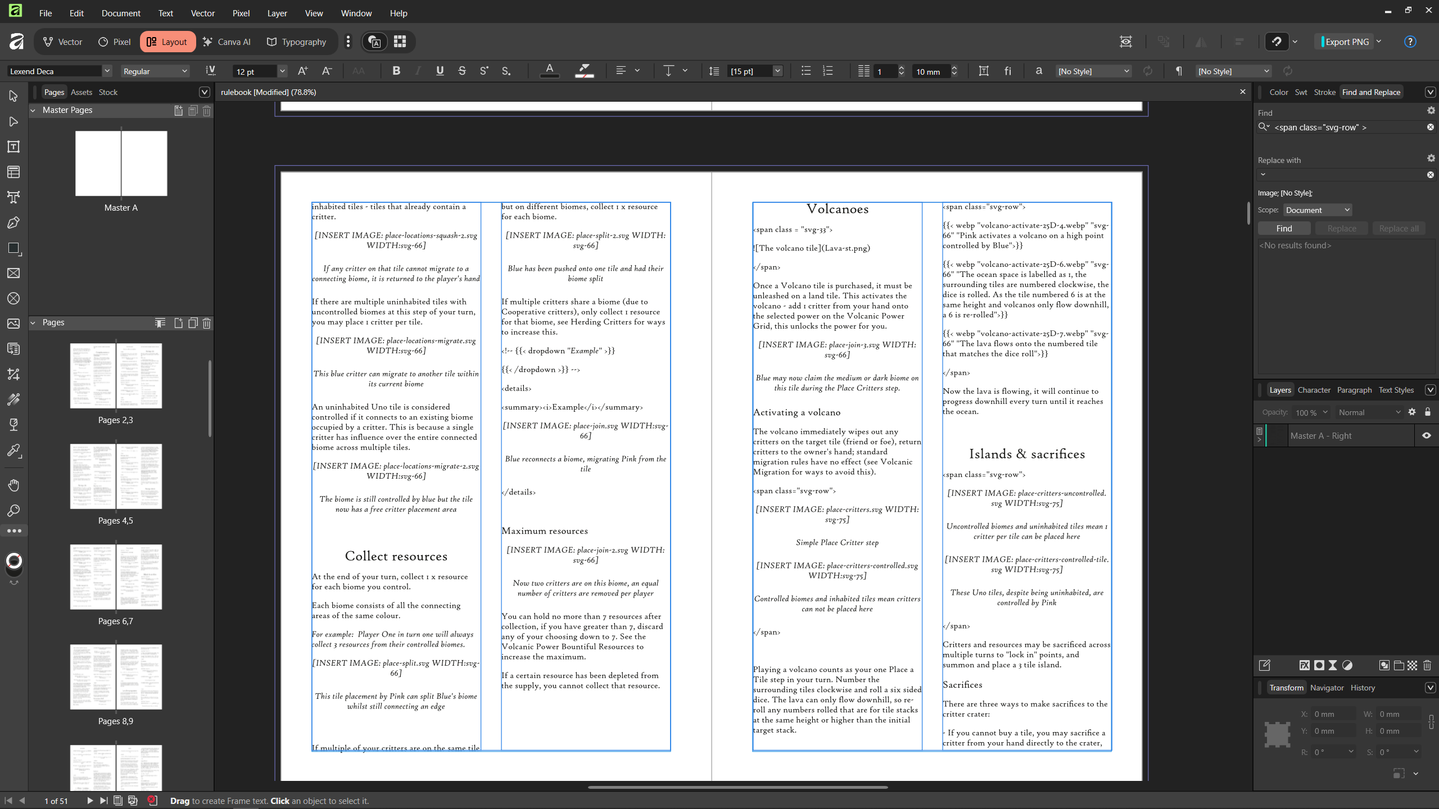The height and width of the screenshot is (809, 1439).
Task: Select the Zoom tool
Action: point(13,511)
